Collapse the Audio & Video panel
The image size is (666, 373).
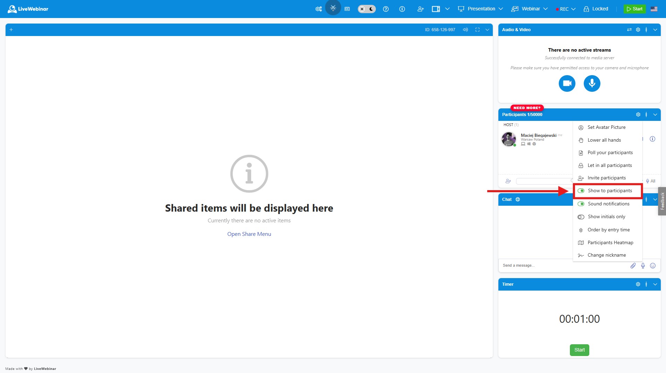655,30
